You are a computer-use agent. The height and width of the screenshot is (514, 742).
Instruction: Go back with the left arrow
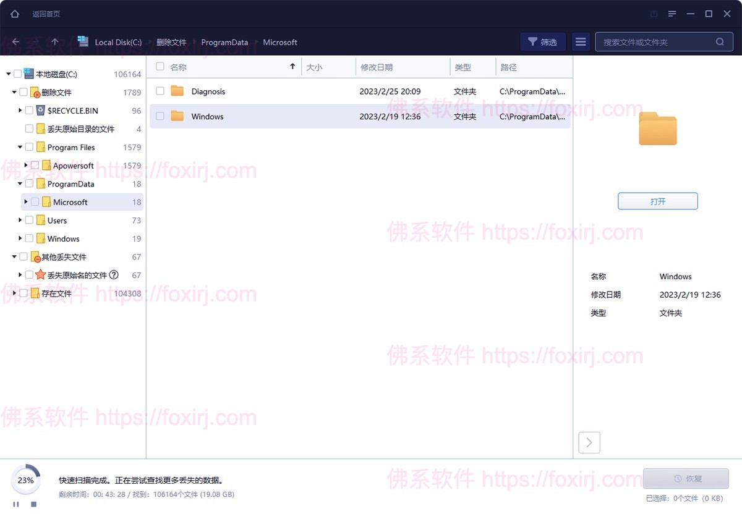pyautogui.click(x=15, y=42)
